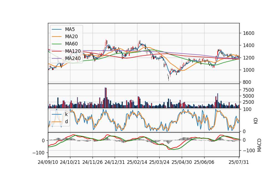Click the purple MA240 legend line sample
This screenshot has width=266, height=191.
[57, 58]
